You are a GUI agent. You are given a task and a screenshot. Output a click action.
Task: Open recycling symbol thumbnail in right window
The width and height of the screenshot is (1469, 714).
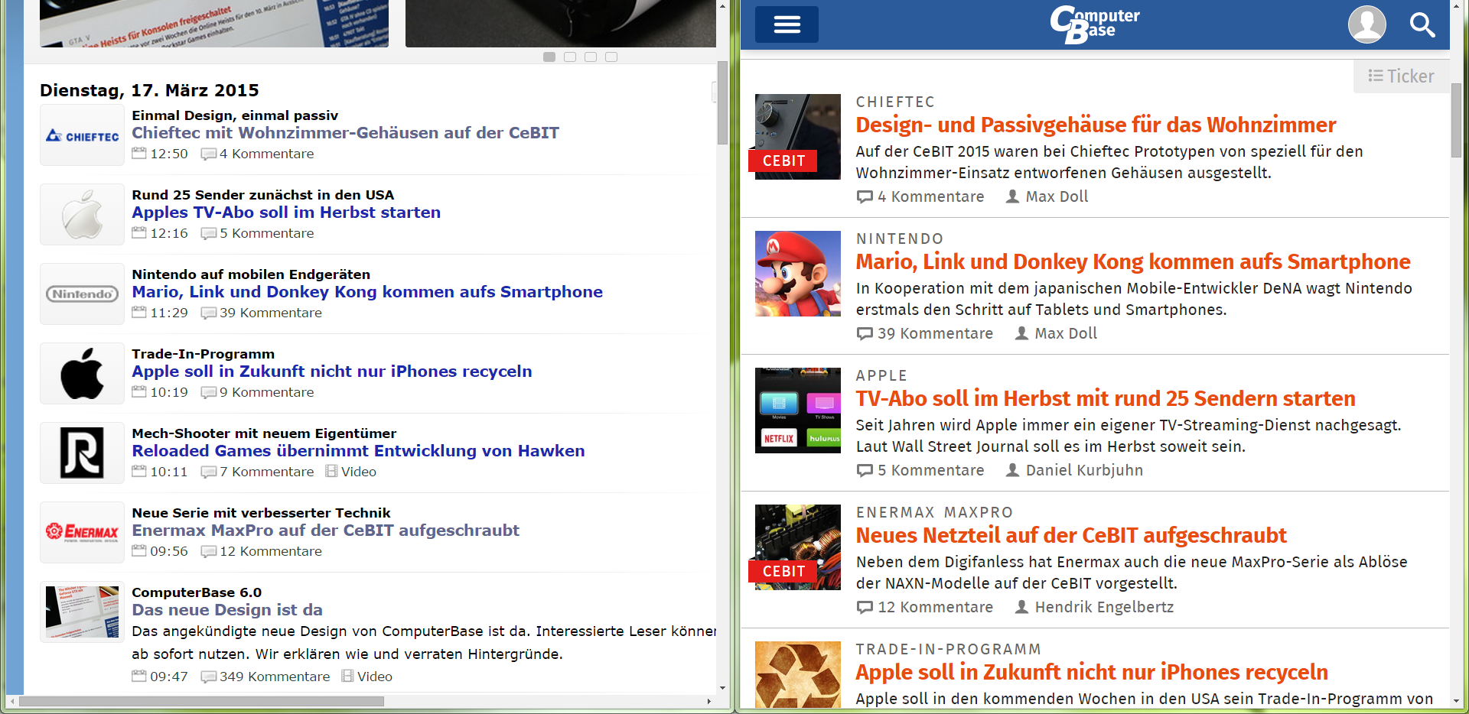pyautogui.click(x=798, y=674)
